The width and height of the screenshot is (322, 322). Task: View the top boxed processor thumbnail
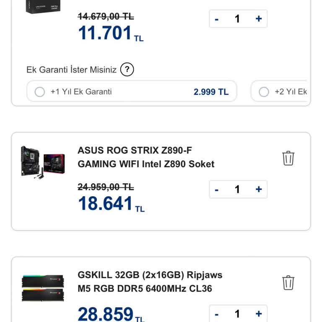point(43,7)
